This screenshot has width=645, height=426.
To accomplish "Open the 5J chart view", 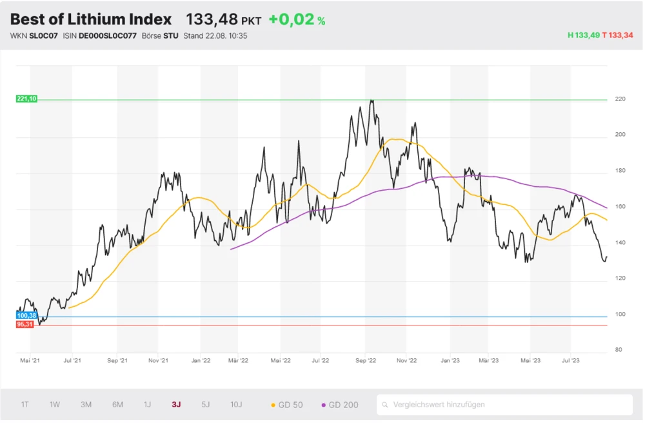I will click(206, 405).
